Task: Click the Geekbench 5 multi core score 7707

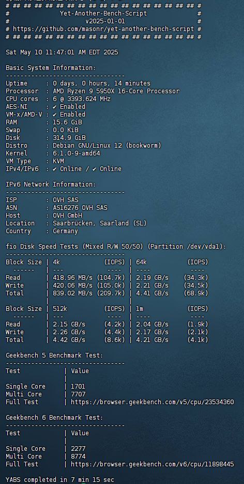Action: pyautogui.click(x=78, y=394)
